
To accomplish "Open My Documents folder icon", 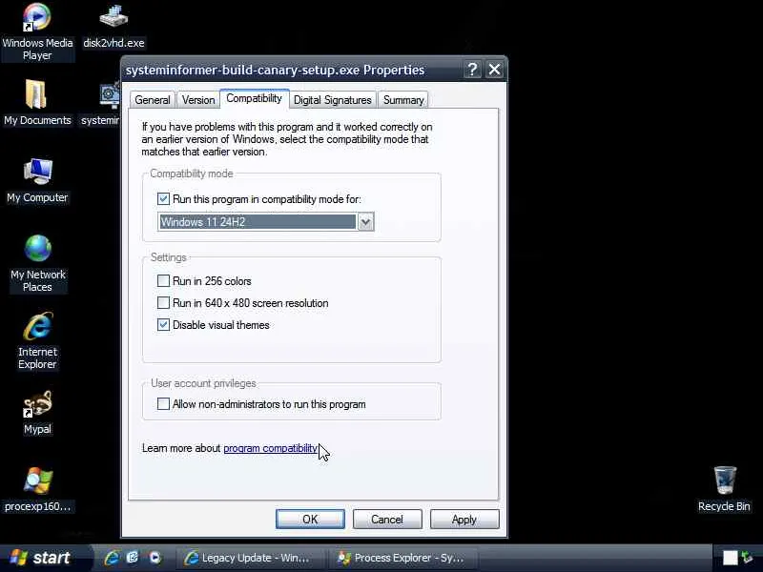I will [37, 102].
